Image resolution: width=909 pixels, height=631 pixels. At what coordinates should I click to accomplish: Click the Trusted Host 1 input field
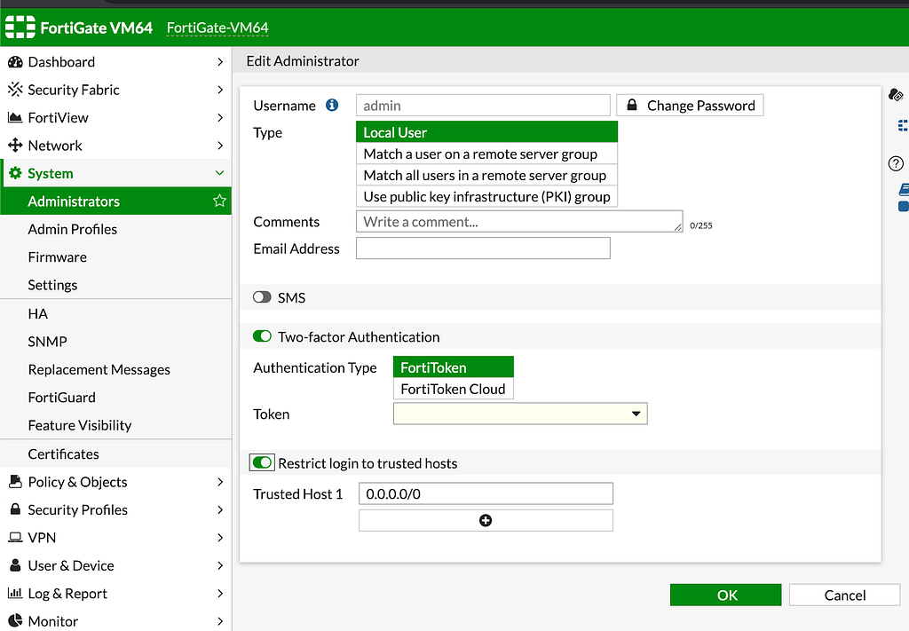[x=486, y=494]
